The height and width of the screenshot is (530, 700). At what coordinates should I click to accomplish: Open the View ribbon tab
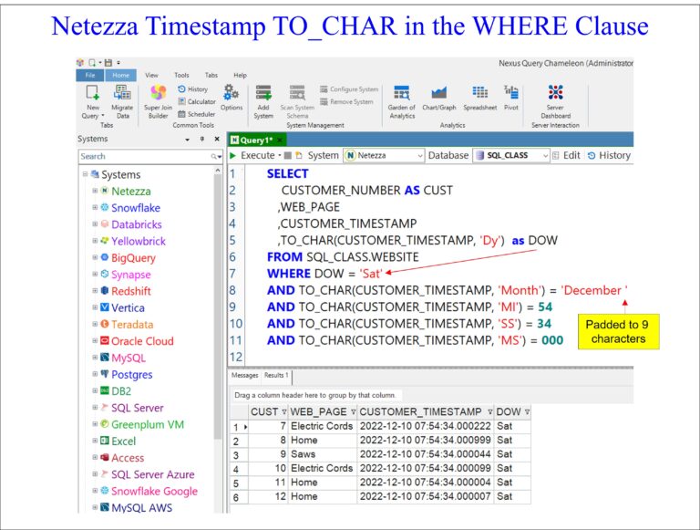pyautogui.click(x=151, y=75)
